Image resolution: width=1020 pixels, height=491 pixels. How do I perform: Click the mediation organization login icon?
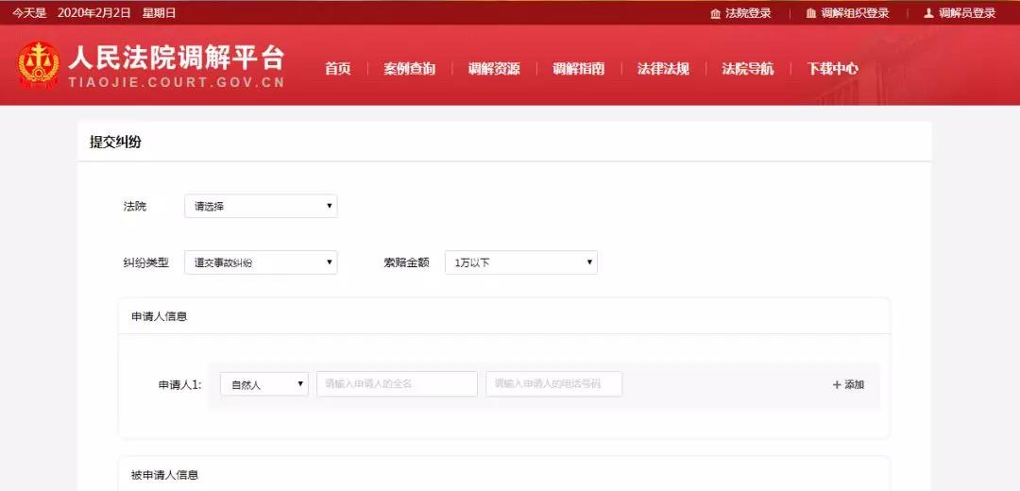point(810,13)
